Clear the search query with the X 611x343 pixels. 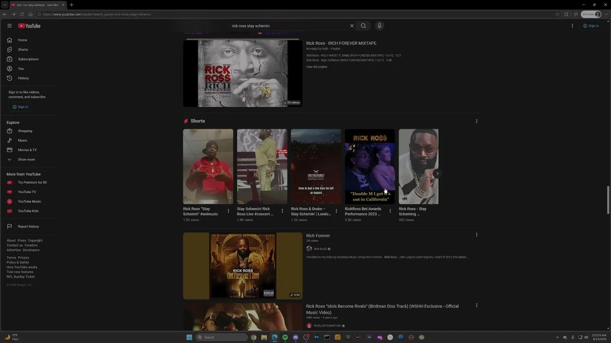352,26
